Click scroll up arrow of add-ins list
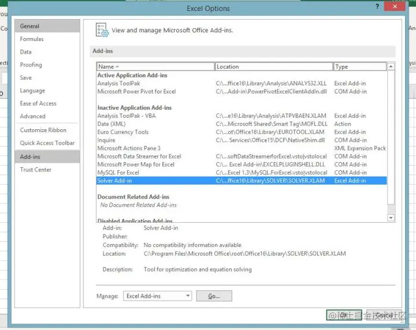The width and height of the screenshot is (416, 330). pos(391,66)
